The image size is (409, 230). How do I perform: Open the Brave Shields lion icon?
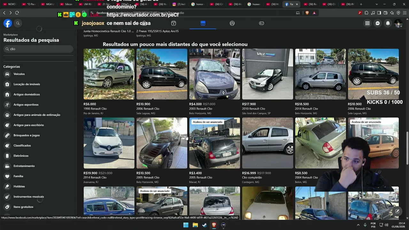pyautogui.click(x=307, y=13)
